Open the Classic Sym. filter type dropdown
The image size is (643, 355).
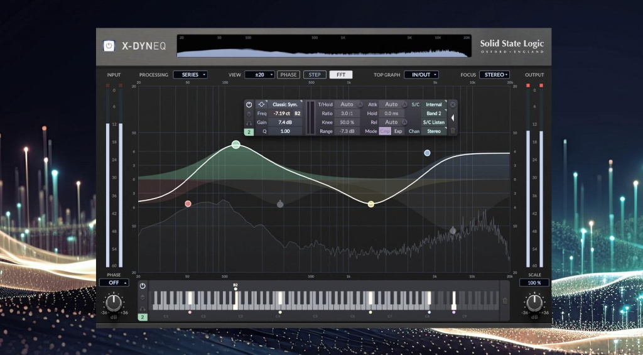(285, 105)
